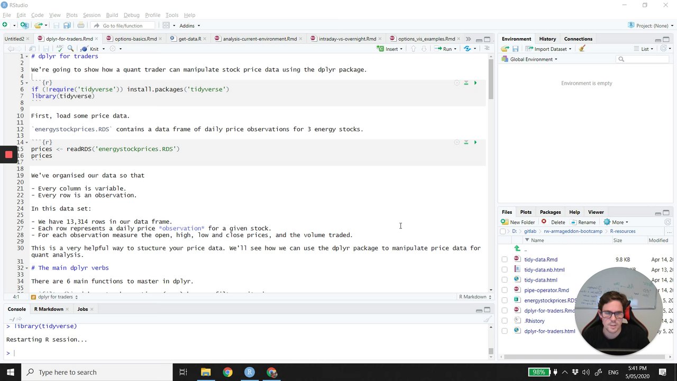Check the energystockprices.RDS checkbox
Screen dimensions: 677x381
coord(504,301)
